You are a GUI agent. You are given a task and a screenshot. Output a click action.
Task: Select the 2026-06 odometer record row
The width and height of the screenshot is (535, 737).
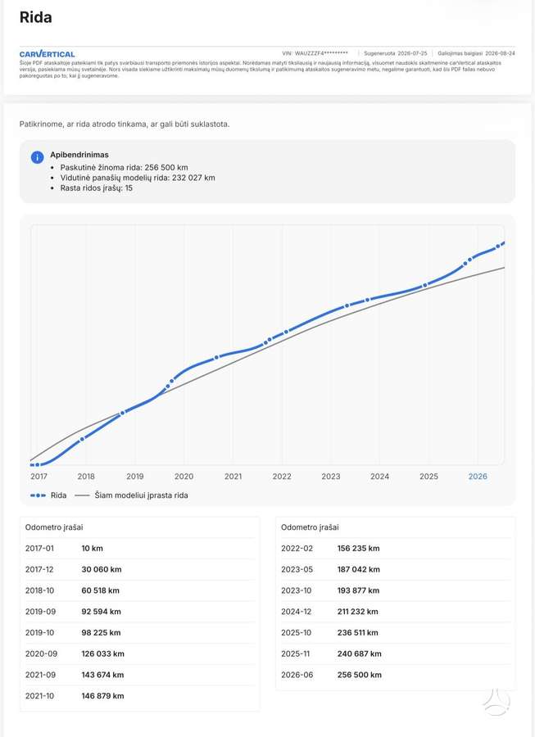pos(396,675)
